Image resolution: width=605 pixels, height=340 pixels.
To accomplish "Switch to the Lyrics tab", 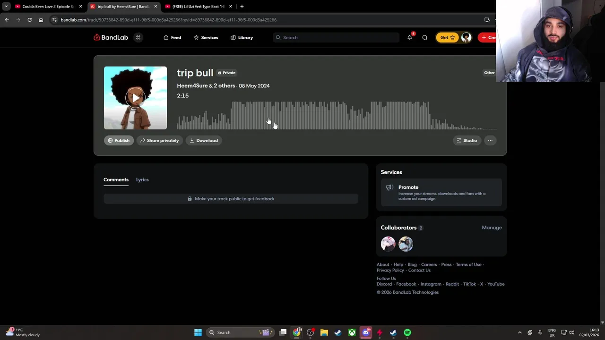I will [x=142, y=179].
